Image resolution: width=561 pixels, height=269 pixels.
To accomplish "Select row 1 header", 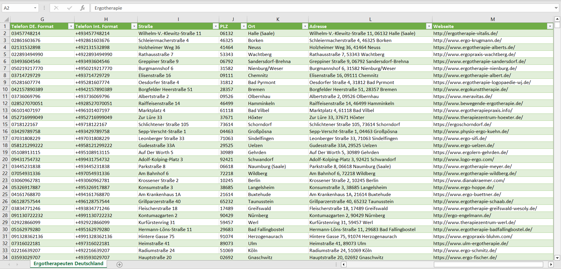I will coord(5,26).
